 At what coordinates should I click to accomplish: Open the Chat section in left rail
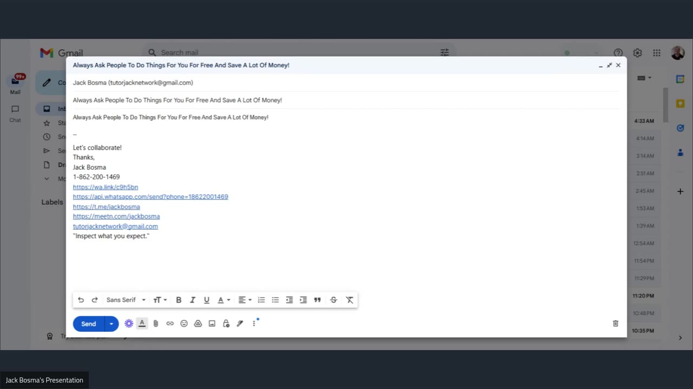[x=15, y=113]
